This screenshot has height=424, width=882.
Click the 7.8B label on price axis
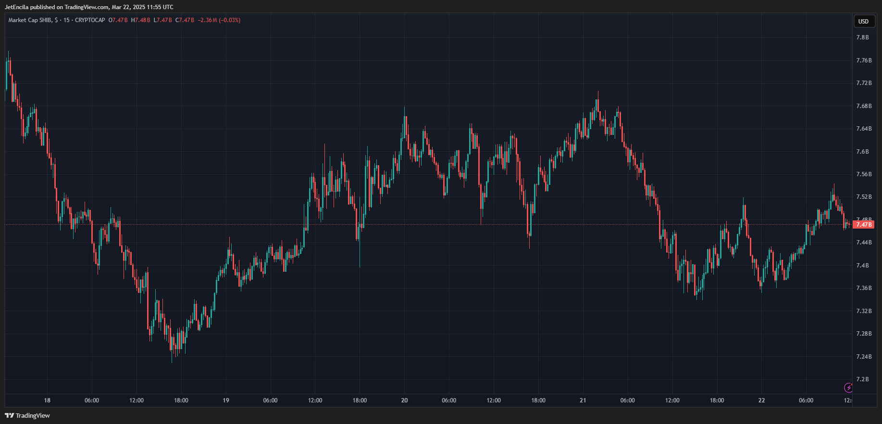(862, 37)
